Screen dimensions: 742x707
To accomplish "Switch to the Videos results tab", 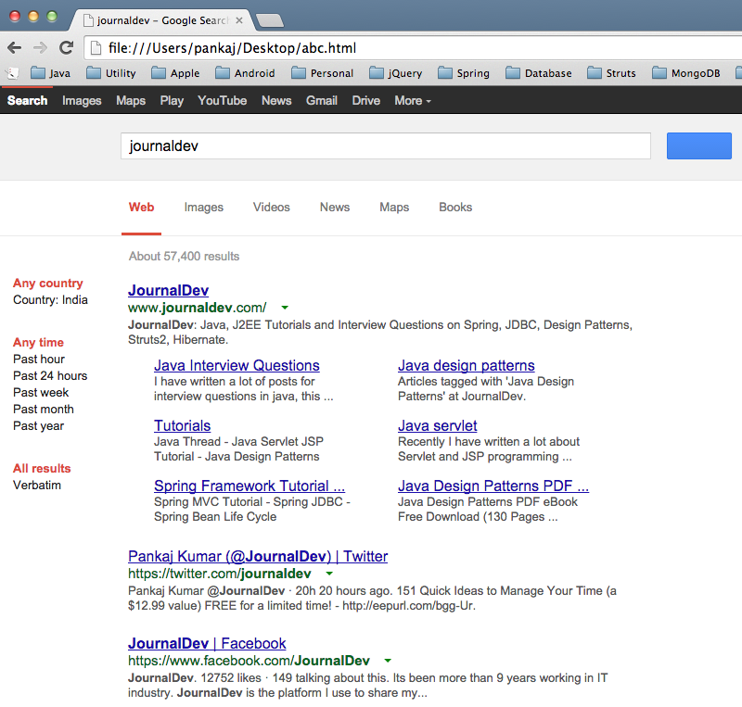I will click(271, 207).
